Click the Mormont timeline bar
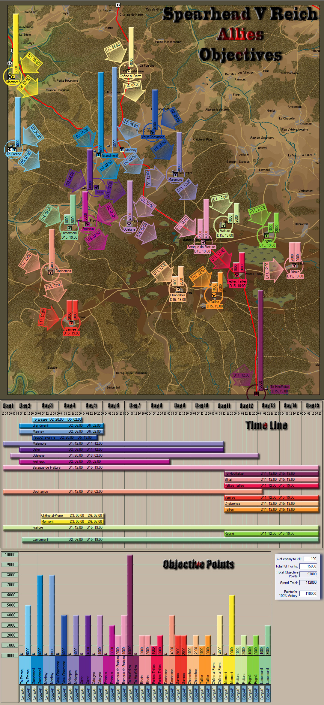Viewport: 324px width, 705px height. (73, 522)
